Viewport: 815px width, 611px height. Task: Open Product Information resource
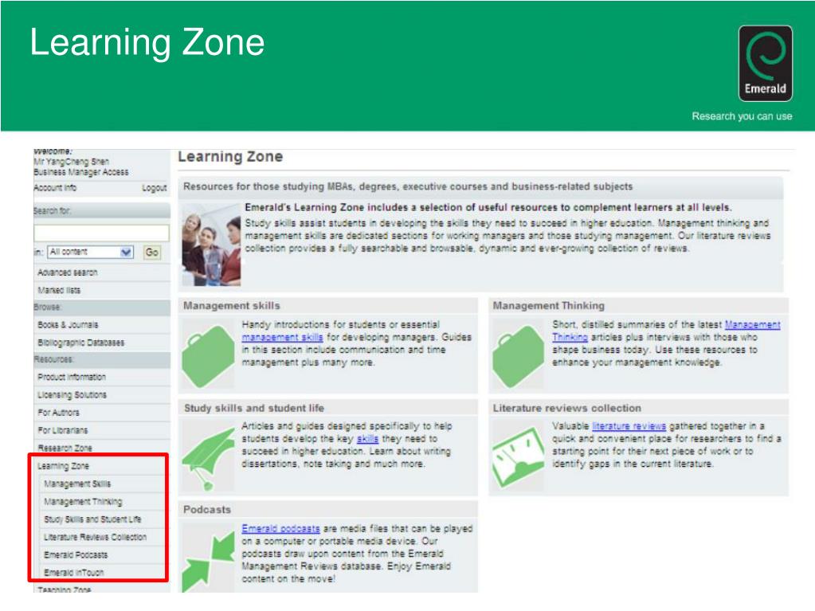(72, 377)
